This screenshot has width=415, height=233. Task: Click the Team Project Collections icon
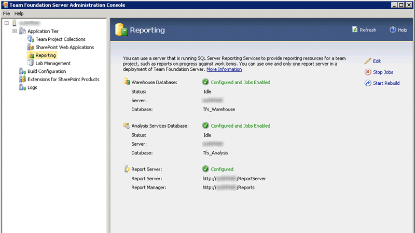point(31,39)
